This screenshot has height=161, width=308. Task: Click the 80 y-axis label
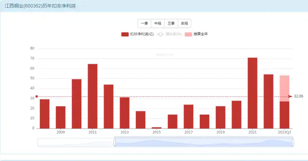(x=32, y=48)
